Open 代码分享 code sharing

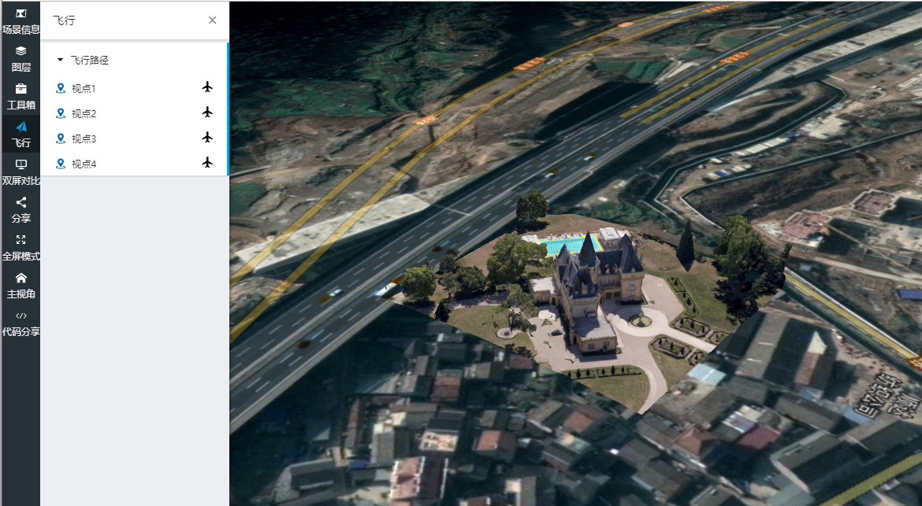pos(20,323)
